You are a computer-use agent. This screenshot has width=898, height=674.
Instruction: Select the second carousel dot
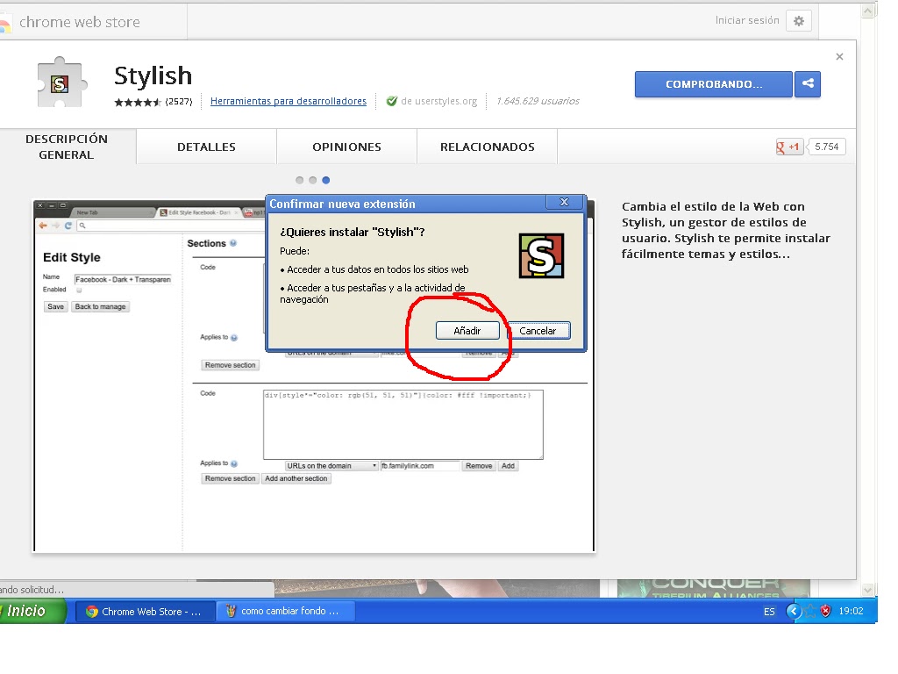click(x=313, y=180)
